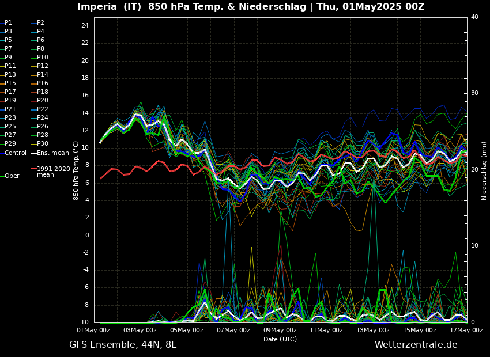
Task: Click the P16 legend label
Action: [x=42, y=83]
